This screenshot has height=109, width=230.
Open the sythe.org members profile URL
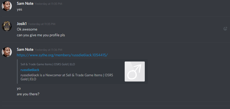[x=62, y=55]
